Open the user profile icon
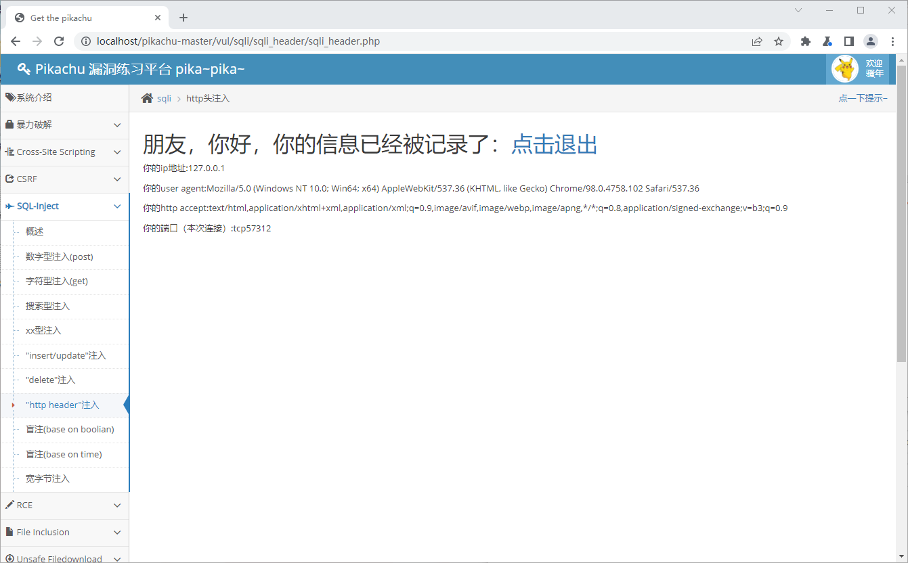Image resolution: width=908 pixels, height=563 pixels. tap(871, 41)
